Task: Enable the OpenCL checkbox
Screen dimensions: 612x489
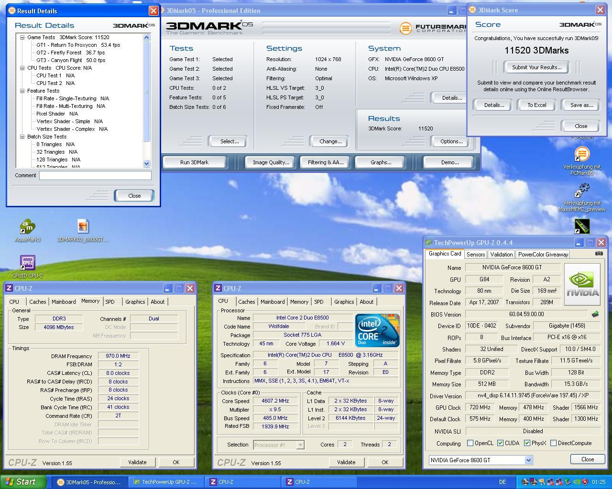Action: [x=470, y=443]
